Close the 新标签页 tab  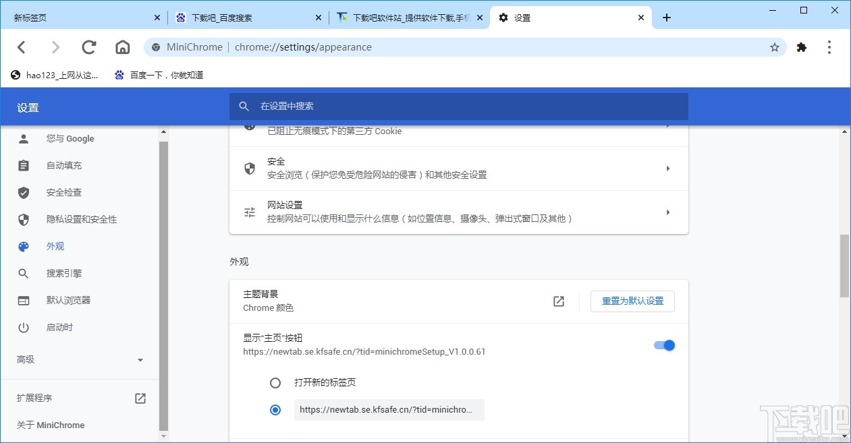pyautogui.click(x=157, y=18)
